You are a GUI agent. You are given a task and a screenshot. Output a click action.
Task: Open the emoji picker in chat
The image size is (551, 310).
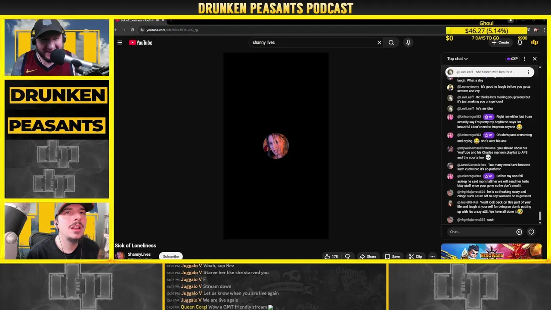519,232
